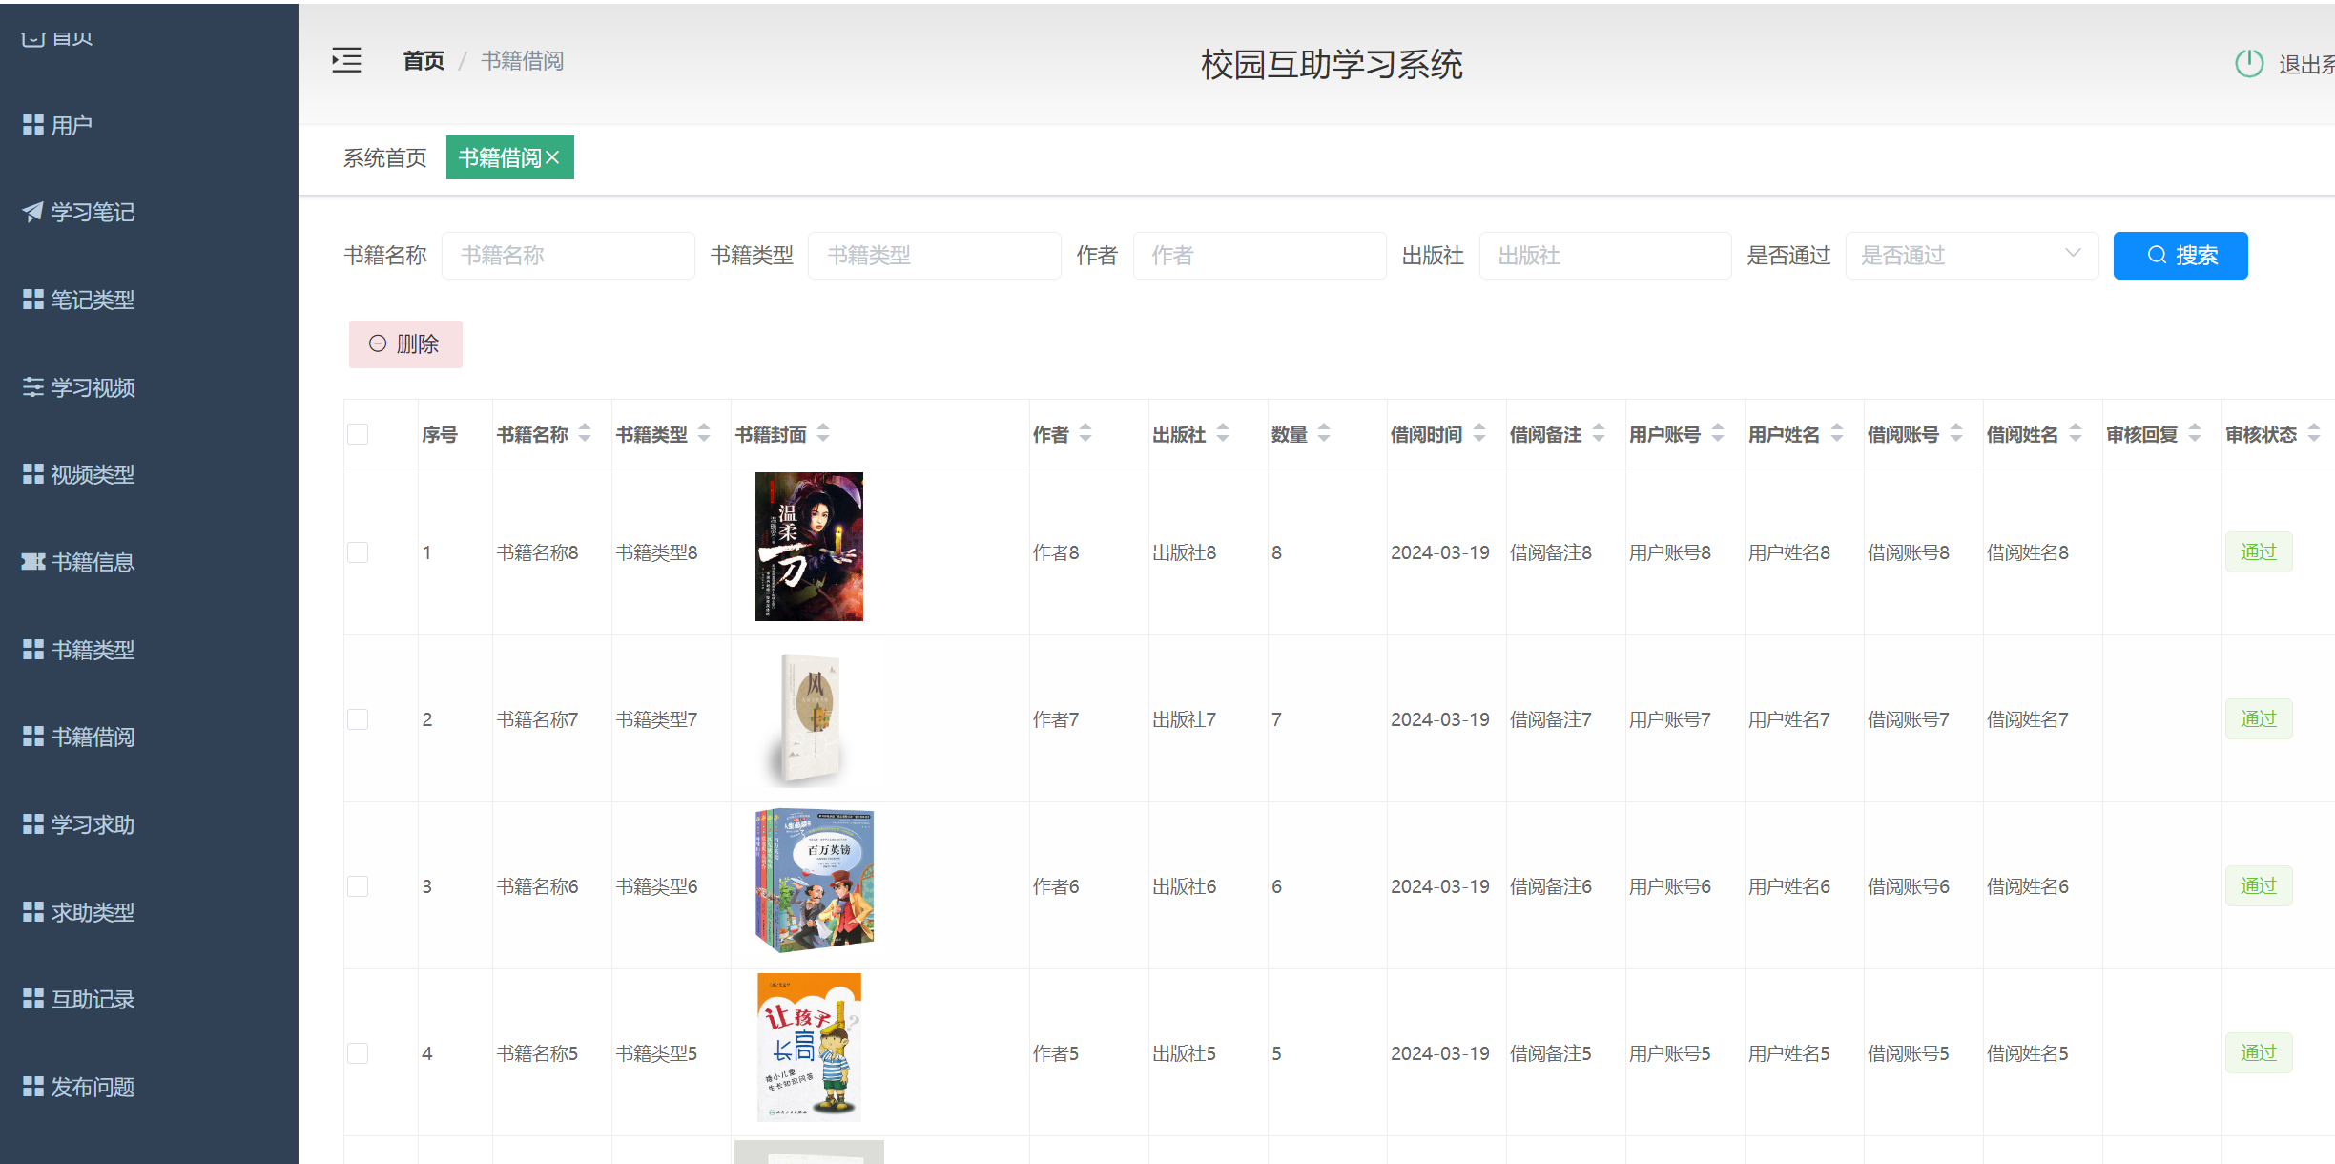
Task: Click the ticket icon beside 书籍信息
Action: [x=32, y=562]
